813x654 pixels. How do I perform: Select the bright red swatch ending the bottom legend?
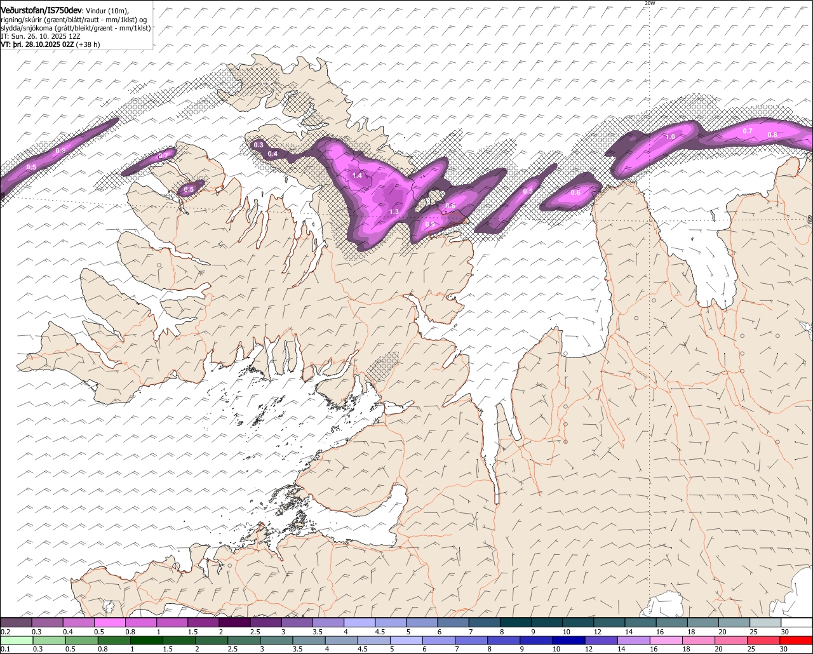coord(796,640)
